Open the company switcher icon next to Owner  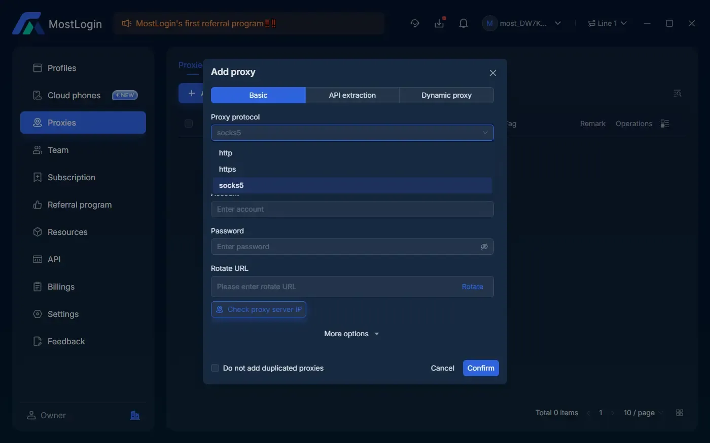134,415
